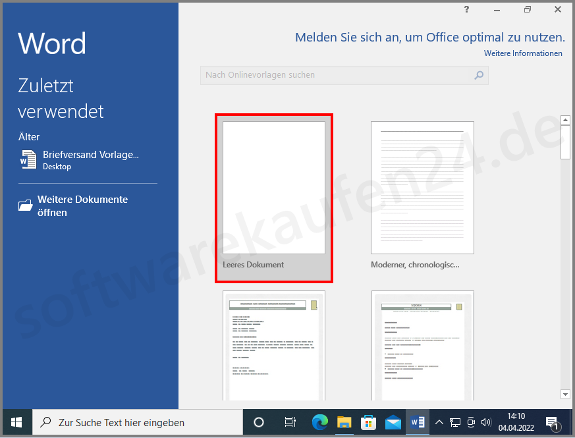This screenshot has width=575, height=438.
Task: Open the Help question mark icon
Action: pyautogui.click(x=466, y=10)
